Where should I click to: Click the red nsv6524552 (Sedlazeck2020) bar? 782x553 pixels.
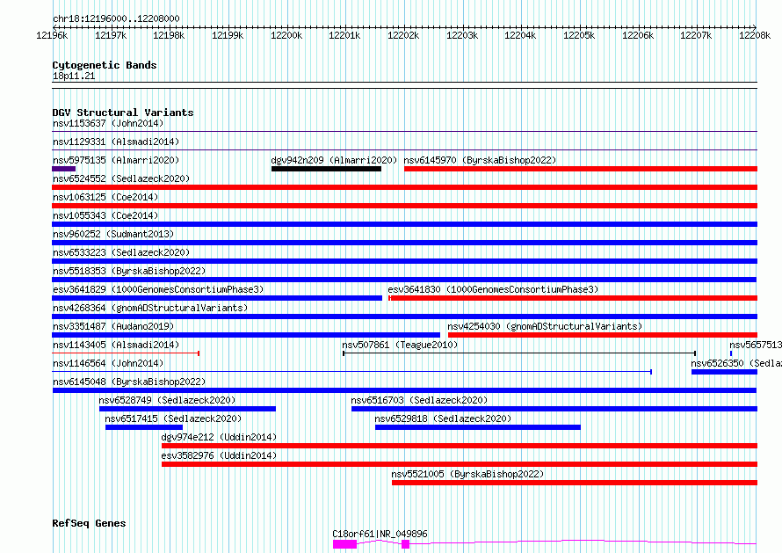pyautogui.click(x=404, y=187)
